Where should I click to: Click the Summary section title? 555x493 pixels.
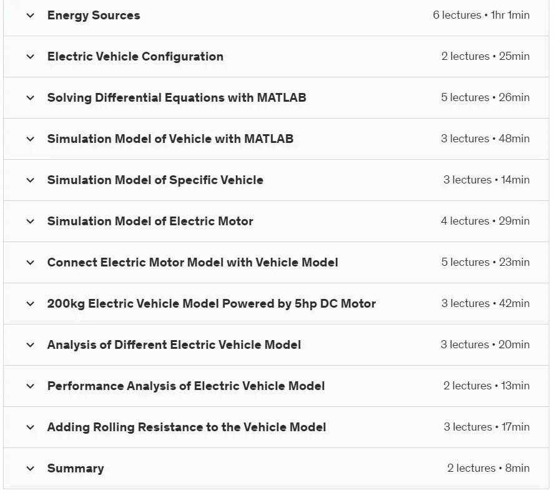tap(76, 468)
